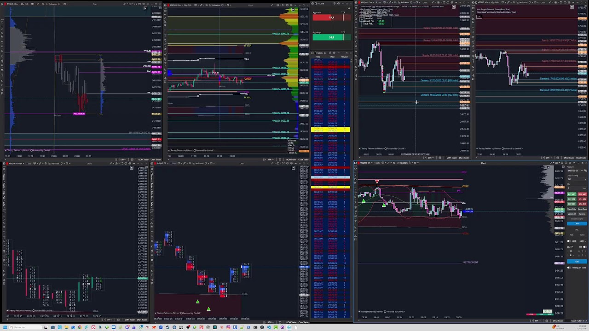The image size is (589, 331).
Task: Open Chart Trader tab below volume profile chart
Action: pyautogui.click(x=156, y=160)
